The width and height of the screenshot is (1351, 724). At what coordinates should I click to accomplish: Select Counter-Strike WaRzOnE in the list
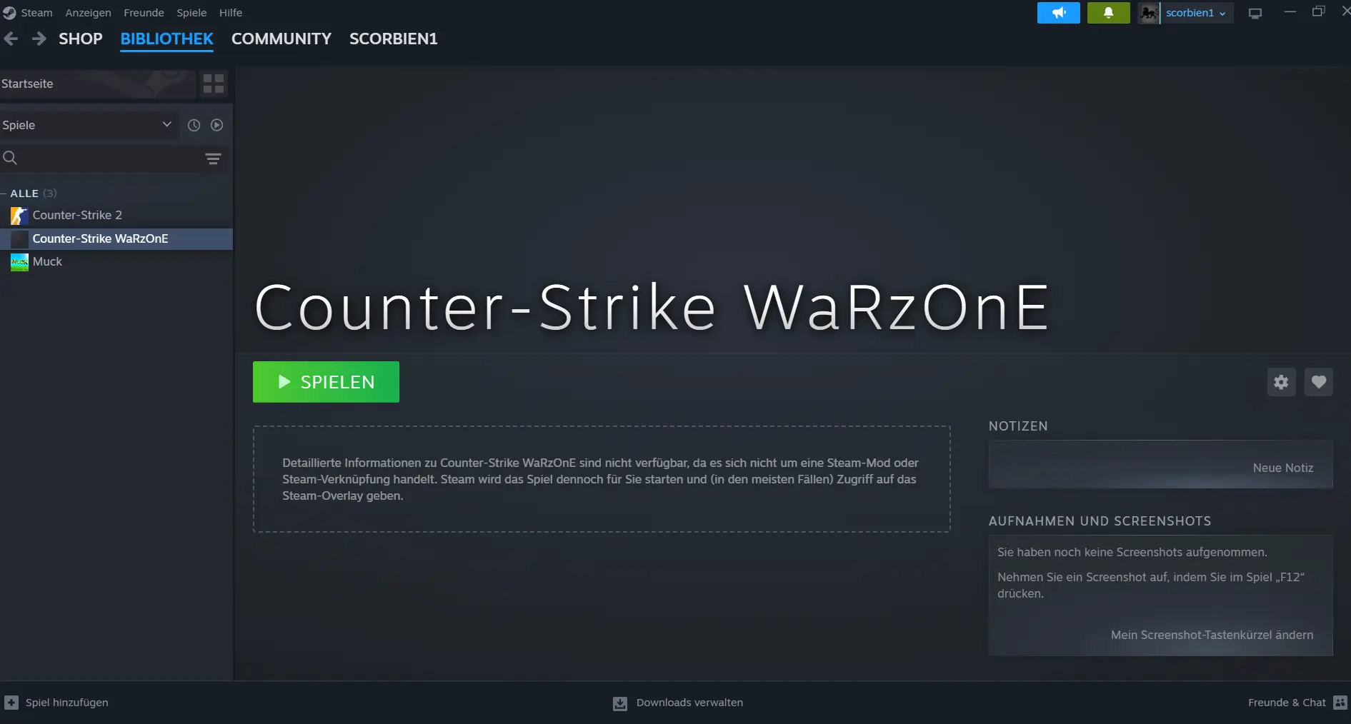(116, 238)
